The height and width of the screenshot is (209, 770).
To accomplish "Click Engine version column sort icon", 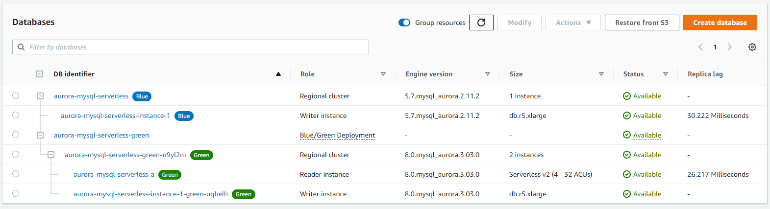I will 488,74.
